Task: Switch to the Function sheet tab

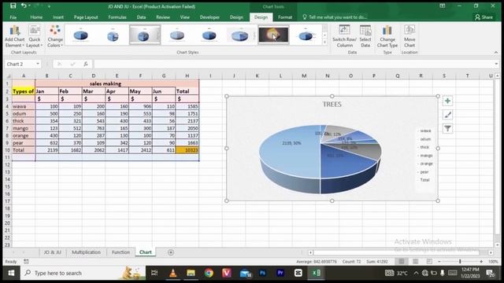Action: (120, 252)
